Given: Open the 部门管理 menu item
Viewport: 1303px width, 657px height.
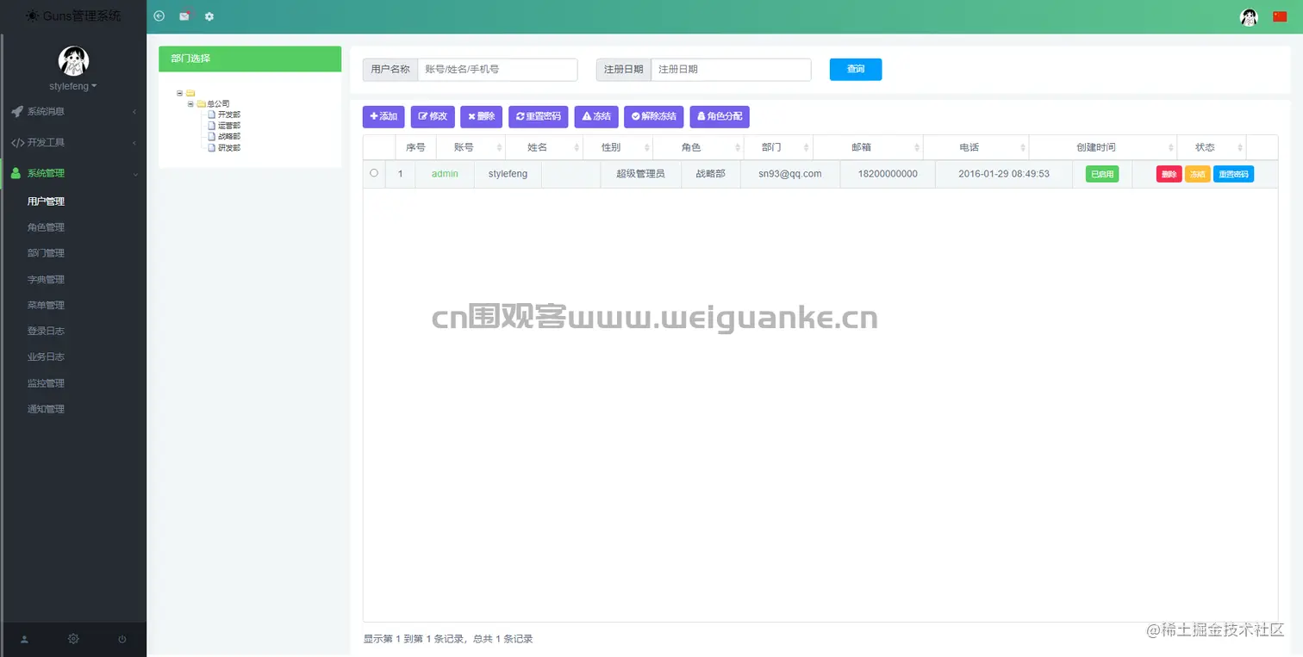Looking at the screenshot, I should 46,253.
